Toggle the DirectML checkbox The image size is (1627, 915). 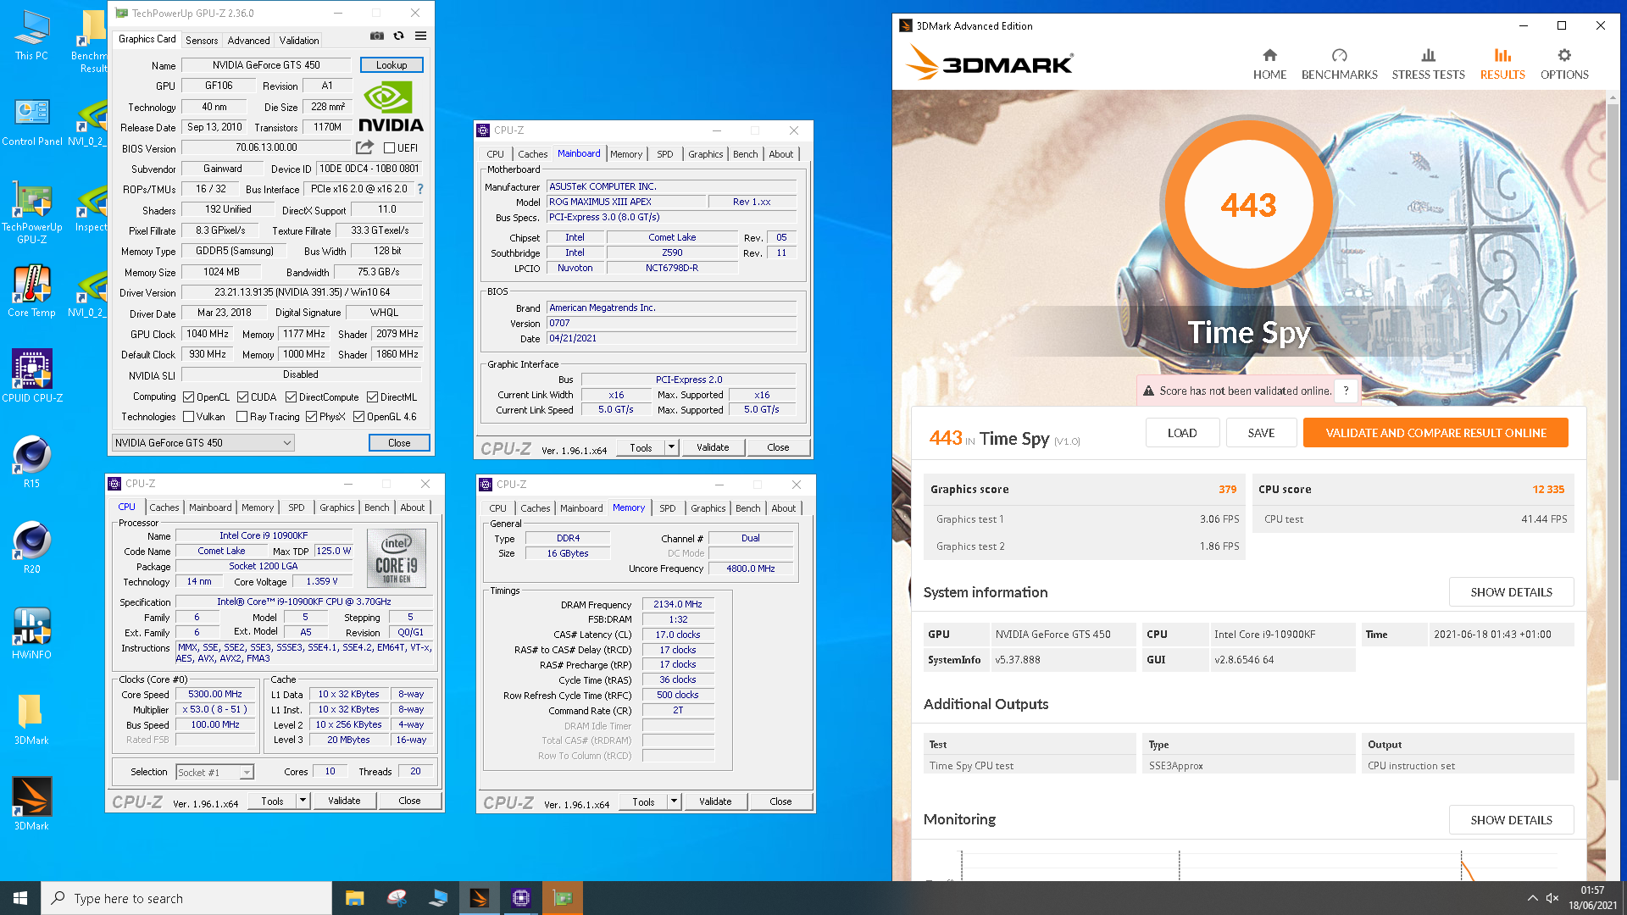372,396
